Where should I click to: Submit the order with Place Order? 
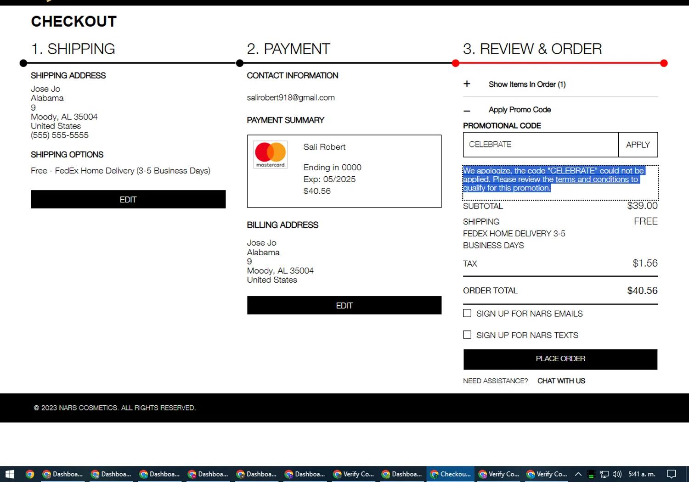[x=560, y=359]
